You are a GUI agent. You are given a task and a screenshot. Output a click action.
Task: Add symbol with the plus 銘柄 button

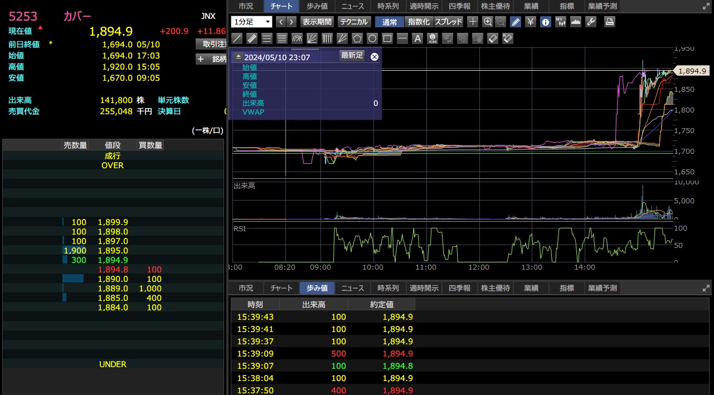coord(211,59)
